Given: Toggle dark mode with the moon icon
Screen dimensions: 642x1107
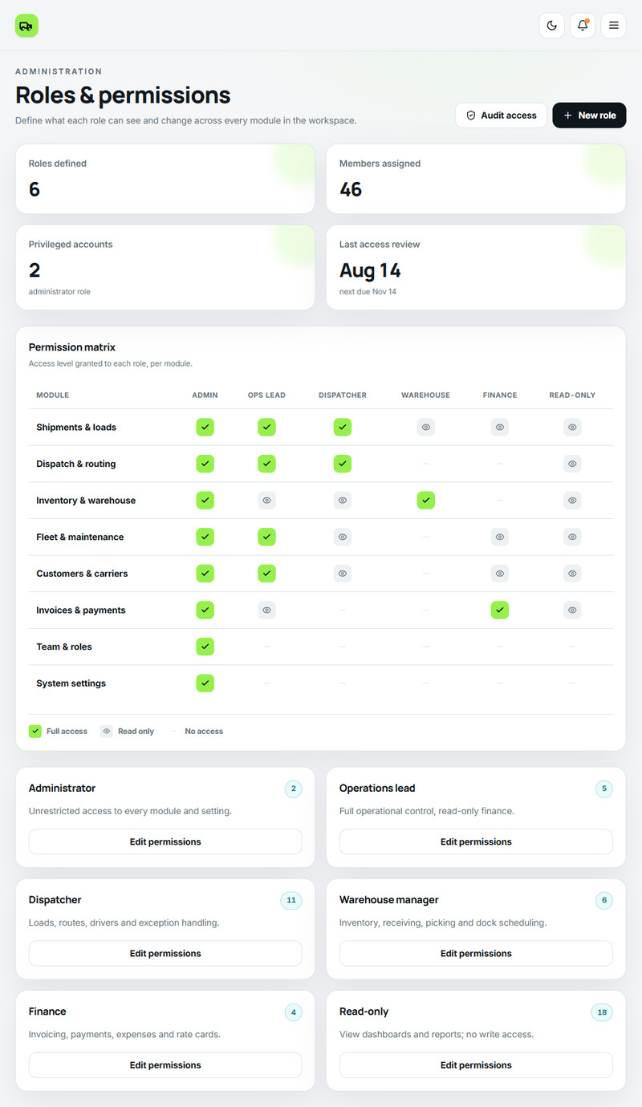Looking at the screenshot, I should (551, 26).
